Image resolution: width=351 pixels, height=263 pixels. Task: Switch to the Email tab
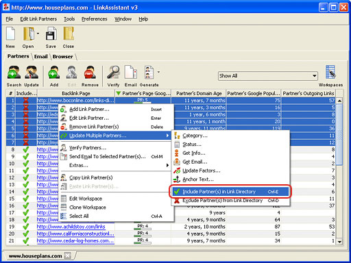(41, 57)
